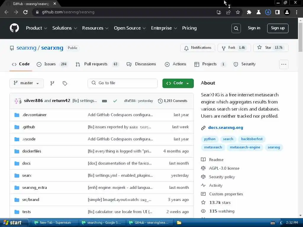Reload the page with the refresh icon
This screenshot has height=227, width=303.
25,12
